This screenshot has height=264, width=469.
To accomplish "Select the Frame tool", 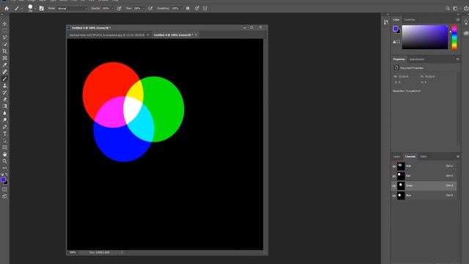I will 4,58.
